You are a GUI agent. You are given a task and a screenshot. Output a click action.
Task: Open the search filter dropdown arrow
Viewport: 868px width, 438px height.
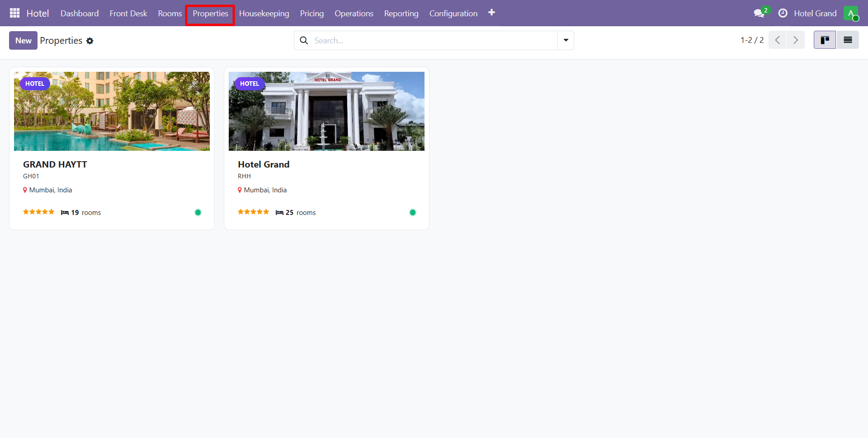566,40
